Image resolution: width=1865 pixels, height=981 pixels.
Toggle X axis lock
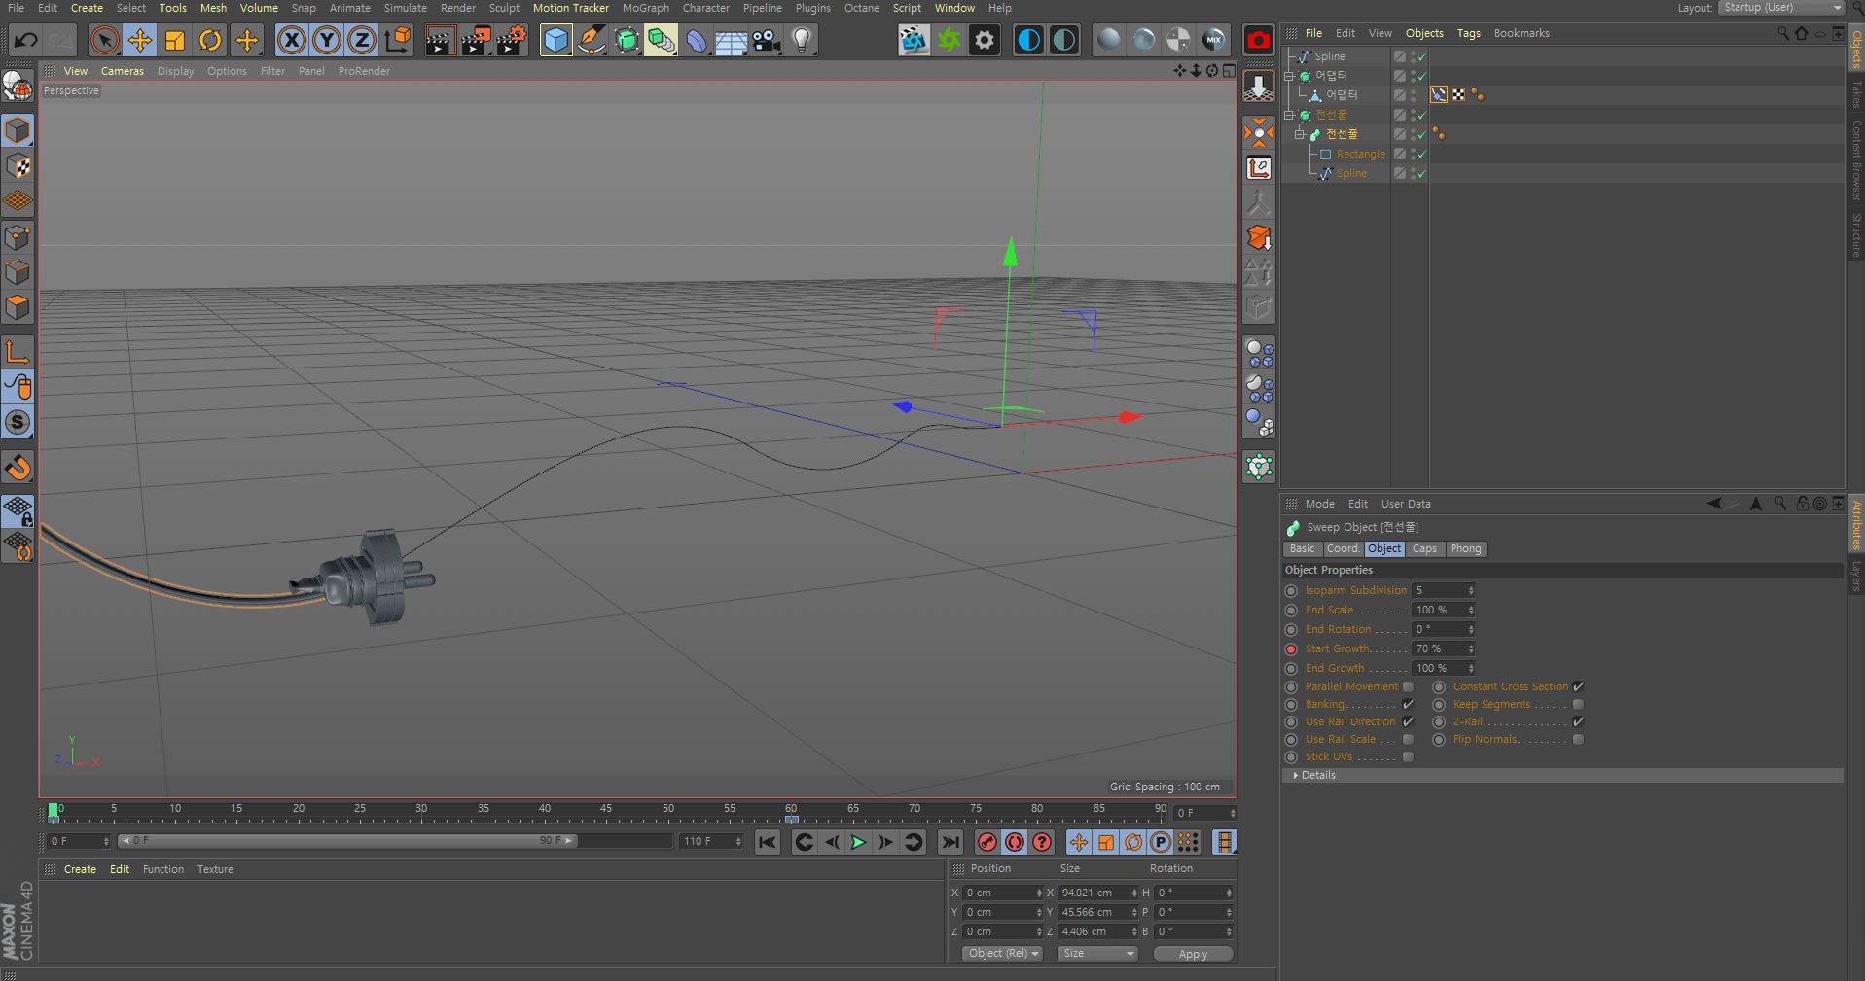292,40
